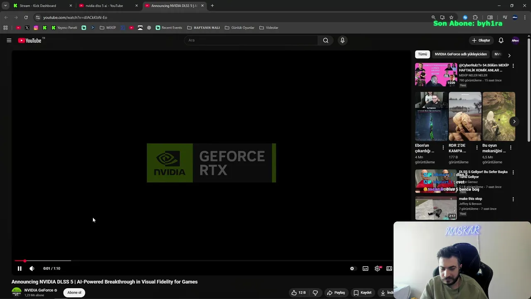Reload the current page
Viewport: 531px width, 299px height.
26,17
